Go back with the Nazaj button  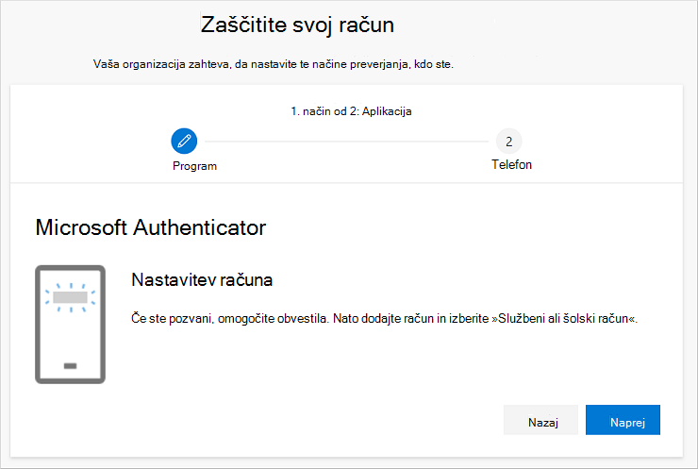pos(540,420)
